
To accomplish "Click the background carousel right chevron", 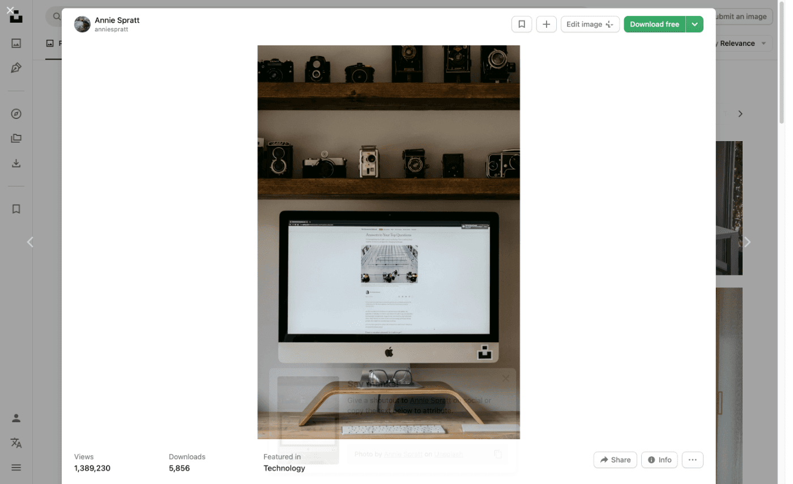I will (x=740, y=114).
